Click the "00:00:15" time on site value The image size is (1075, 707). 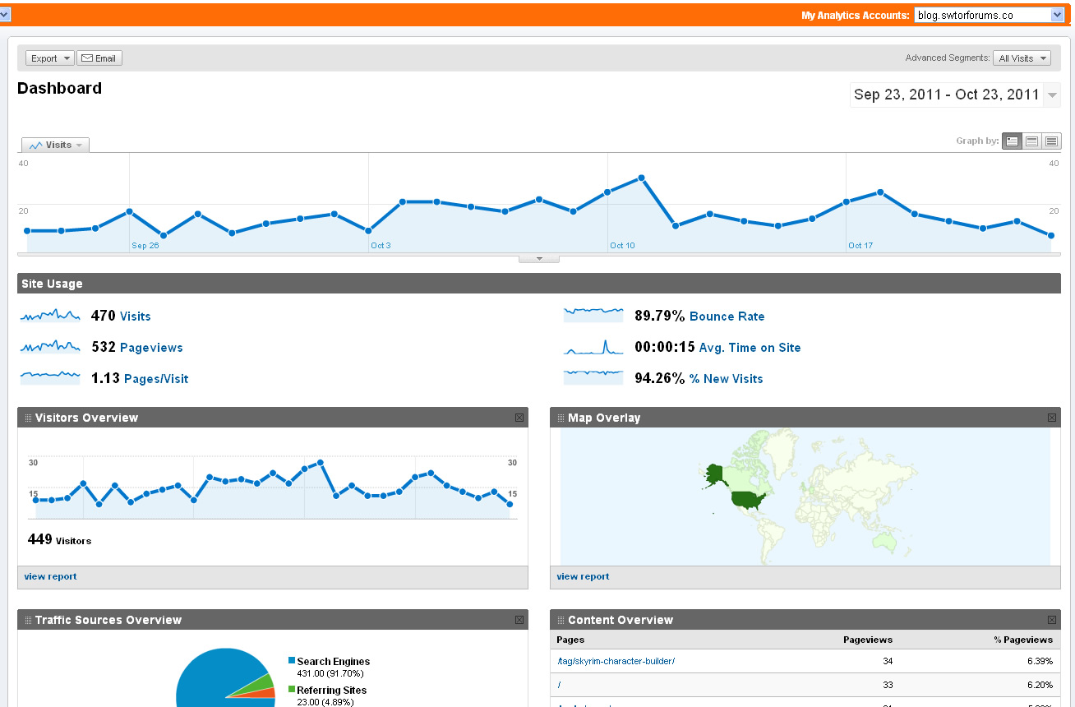(x=665, y=347)
